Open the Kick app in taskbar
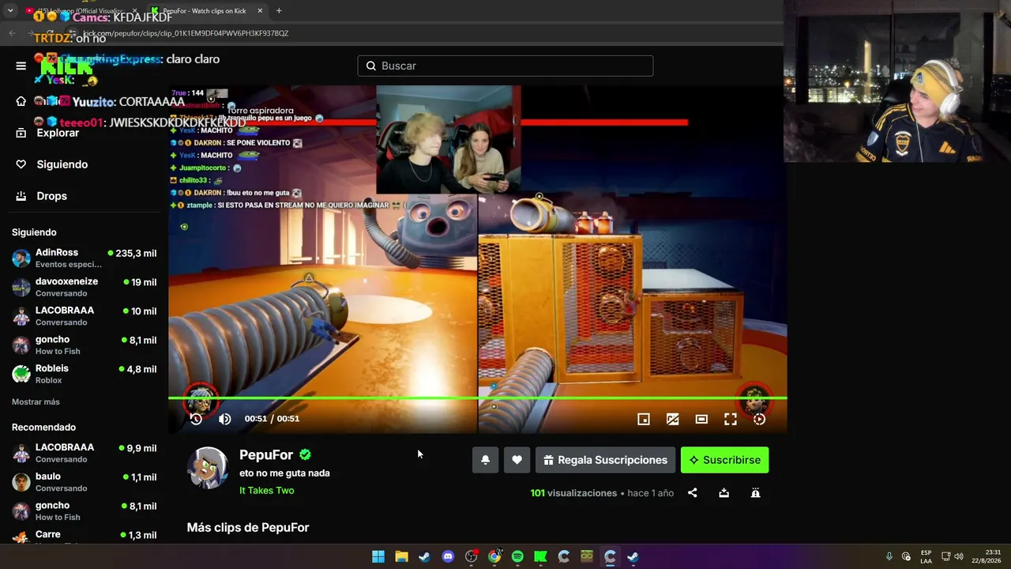This screenshot has height=569, width=1011. tap(540, 556)
